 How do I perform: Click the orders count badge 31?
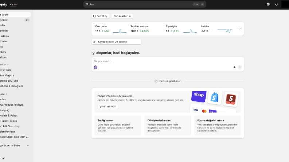(27, 20)
